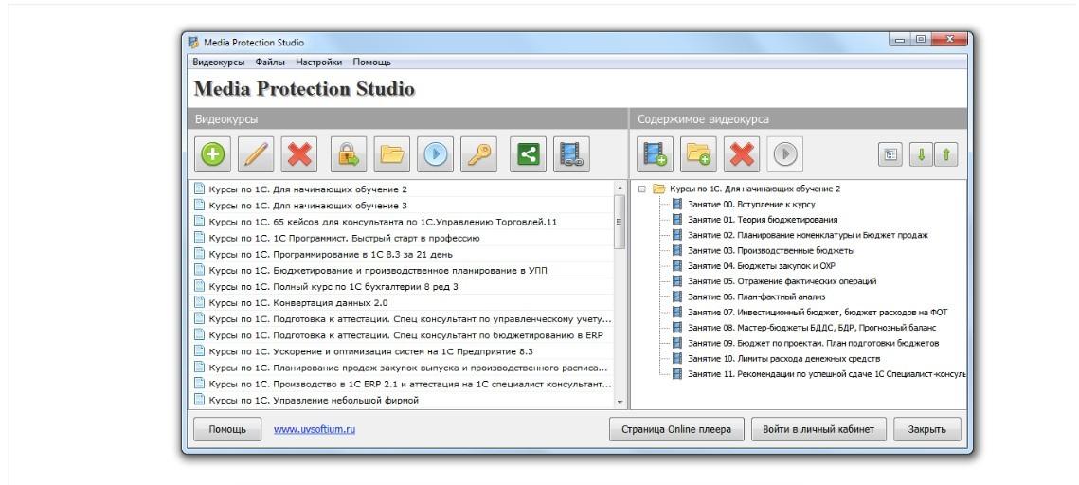This screenshot has height=485, width=1079.
Task: Click the red X delete icon in content panel
Action: tap(745, 154)
